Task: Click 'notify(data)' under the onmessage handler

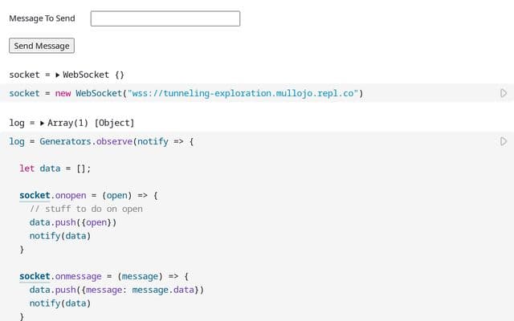Action: pyautogui.click(x=60, y=303)
